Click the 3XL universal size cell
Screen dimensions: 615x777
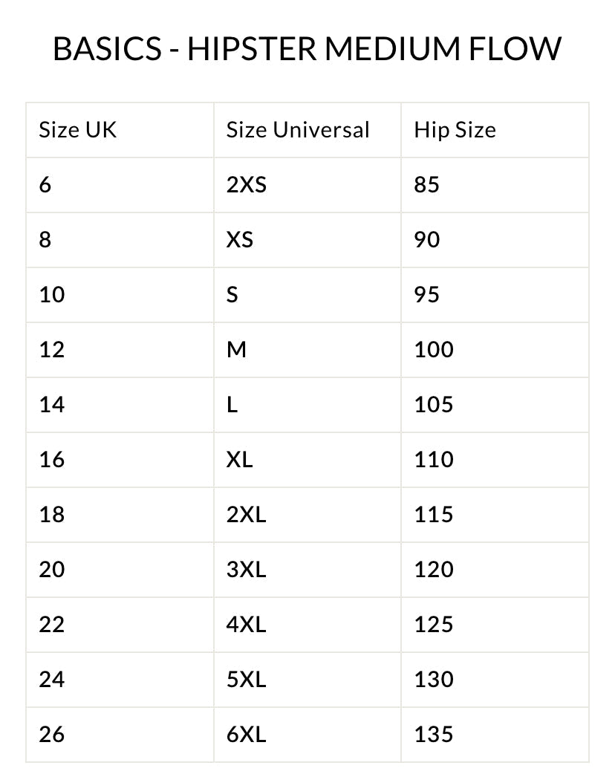[246, 570]
